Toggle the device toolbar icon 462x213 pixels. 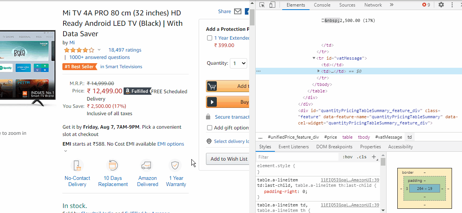pos(272,5)
